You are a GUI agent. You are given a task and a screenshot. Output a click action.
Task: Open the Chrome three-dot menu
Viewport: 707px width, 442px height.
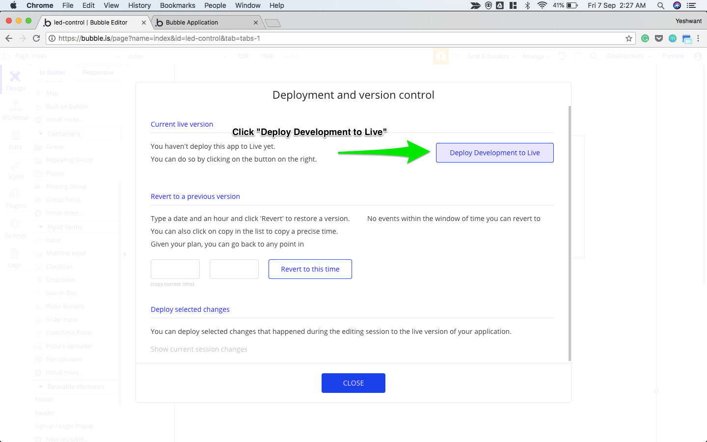point(698,38)
